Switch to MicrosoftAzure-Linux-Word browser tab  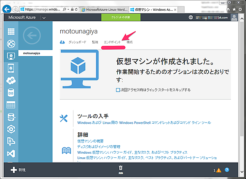pyautogui.click(x=104, y=10)
